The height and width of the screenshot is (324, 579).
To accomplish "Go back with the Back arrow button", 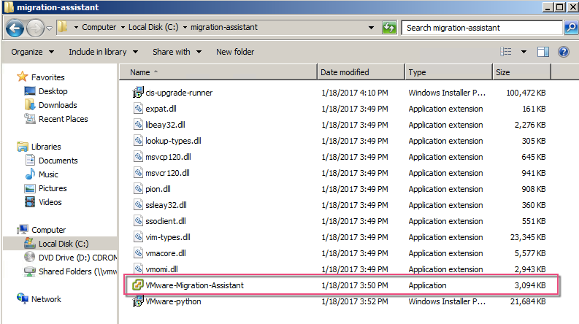I will 15,28.
